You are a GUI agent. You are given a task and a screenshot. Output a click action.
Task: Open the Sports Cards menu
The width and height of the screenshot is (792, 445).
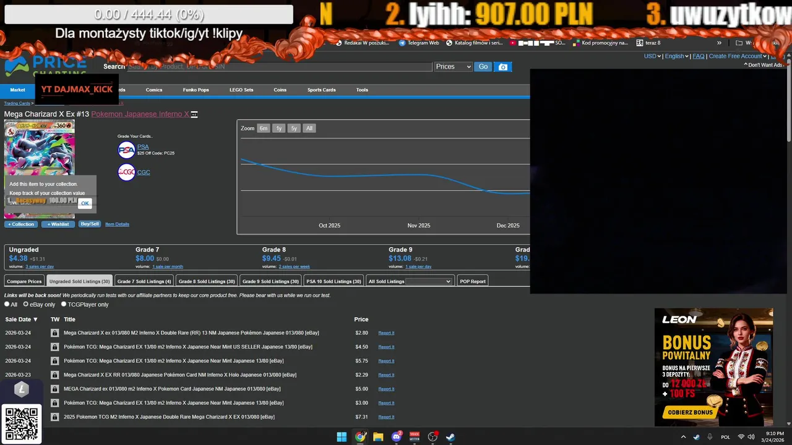pyautogui.click(x=322, y=90)
